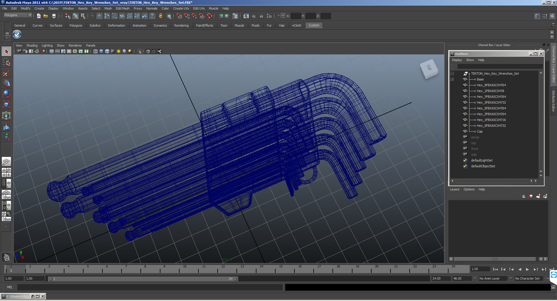The height and width of the screenshot is (301, 557).
Task: Expand toolbox layout extra options arrow
Action: [6, 227]
